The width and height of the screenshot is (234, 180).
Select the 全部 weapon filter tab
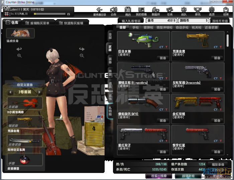click(123, 27)
